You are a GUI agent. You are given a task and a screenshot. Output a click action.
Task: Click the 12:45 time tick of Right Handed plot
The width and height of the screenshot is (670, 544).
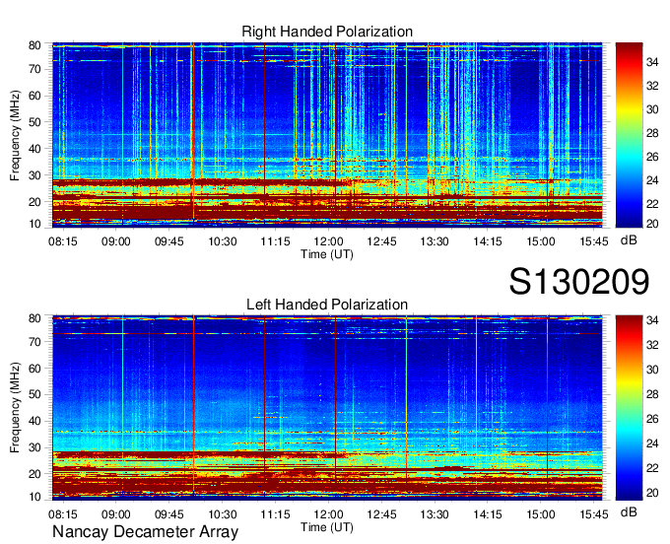click(381, 241)
